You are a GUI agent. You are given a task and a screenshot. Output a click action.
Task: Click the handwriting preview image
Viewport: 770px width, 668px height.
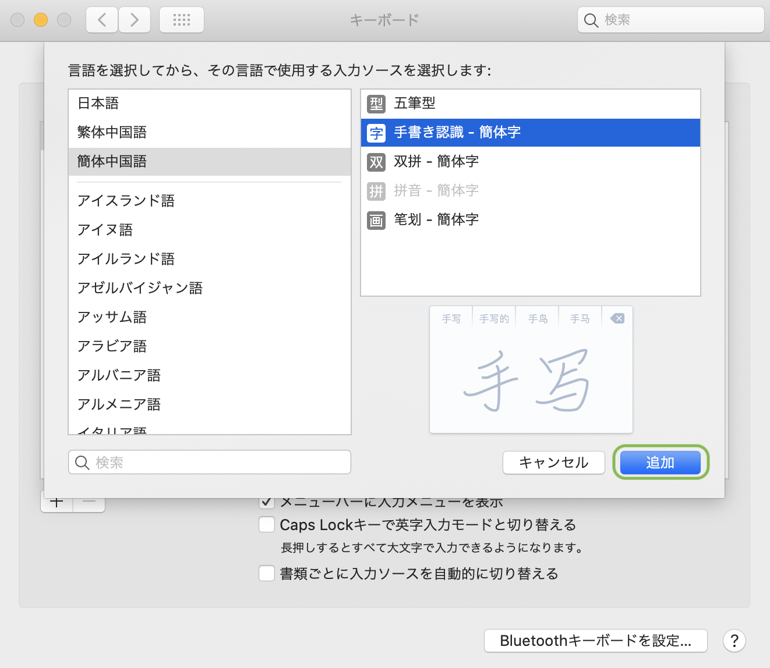tap(531, 378)
